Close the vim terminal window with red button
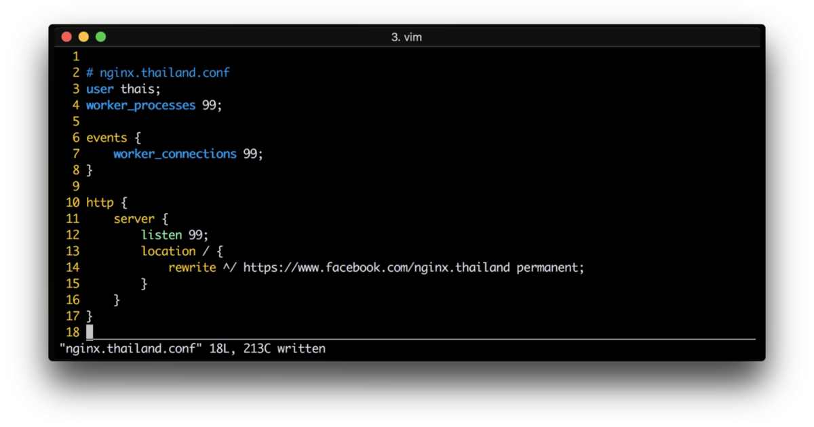The image size is (814, 427). pyautogui.click(x=66, y=37)
